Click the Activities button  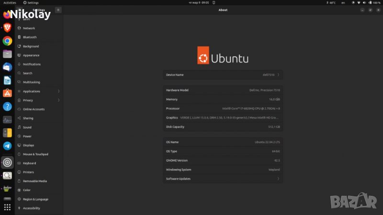click(10, 2)
